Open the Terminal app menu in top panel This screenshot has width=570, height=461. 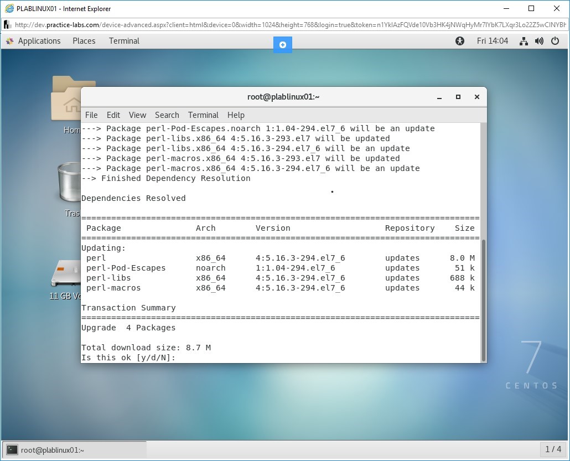(x=124, y=41)
